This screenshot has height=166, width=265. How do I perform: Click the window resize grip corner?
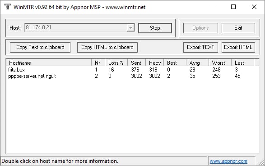pos(262,162)
